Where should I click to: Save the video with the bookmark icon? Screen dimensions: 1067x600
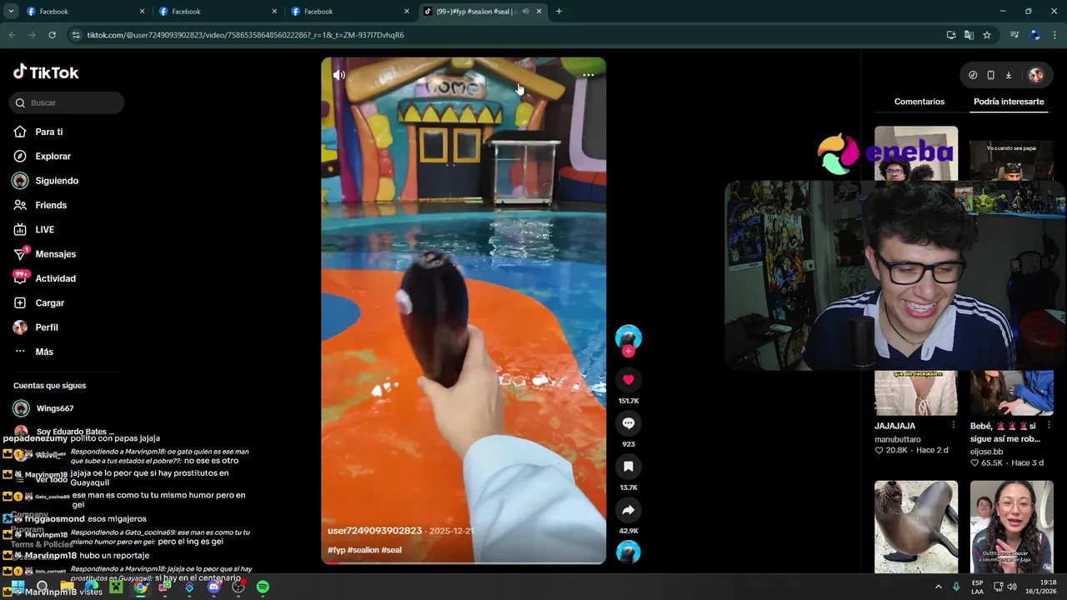(629, 467)
